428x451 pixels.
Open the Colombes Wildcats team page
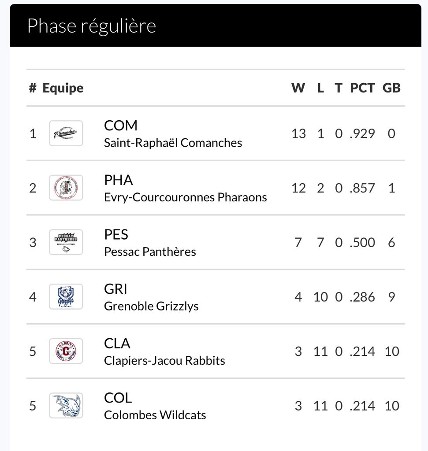tap(155, 415)
